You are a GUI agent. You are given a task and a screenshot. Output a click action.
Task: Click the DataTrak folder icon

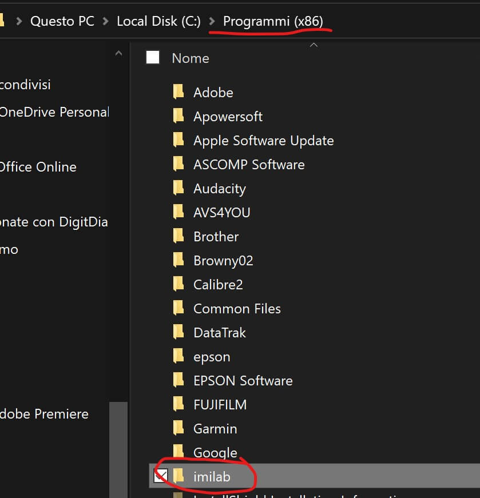pyautogui.click(x=178, y=332)
